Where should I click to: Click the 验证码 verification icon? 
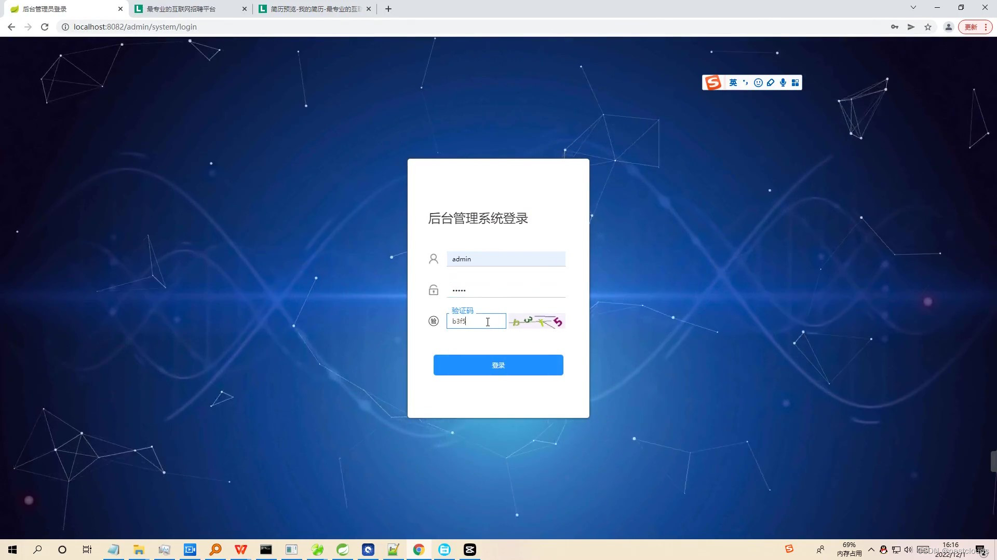click(x=434, y=321)
